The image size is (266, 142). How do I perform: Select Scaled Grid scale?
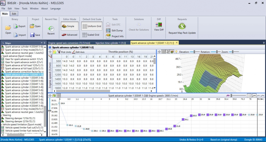tap(91, 35)
